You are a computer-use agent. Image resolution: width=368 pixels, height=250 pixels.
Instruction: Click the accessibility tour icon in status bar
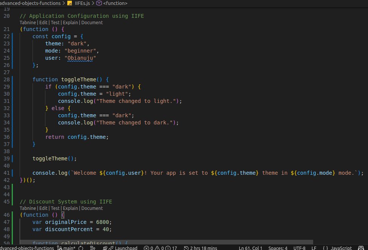(360, 248)
